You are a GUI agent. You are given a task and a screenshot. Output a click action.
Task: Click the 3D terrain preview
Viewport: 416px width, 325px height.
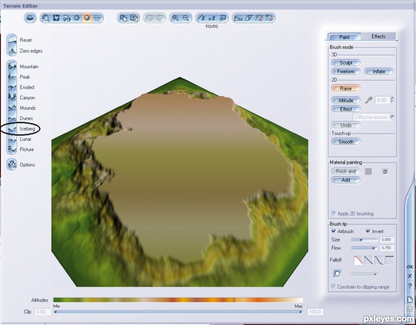[x=180, y=182]
